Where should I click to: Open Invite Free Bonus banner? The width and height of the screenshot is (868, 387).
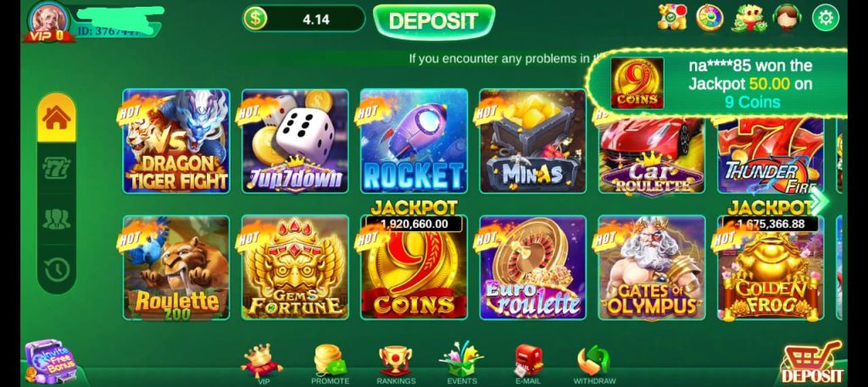(51, 362)
